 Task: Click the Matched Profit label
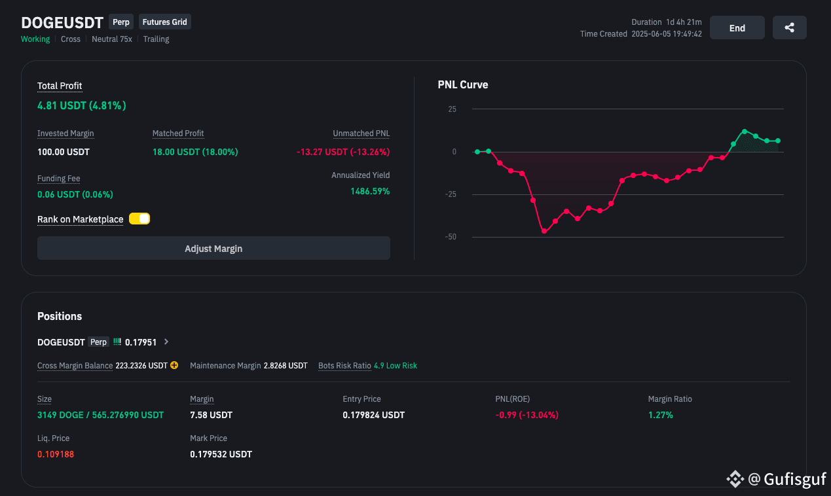178,133
